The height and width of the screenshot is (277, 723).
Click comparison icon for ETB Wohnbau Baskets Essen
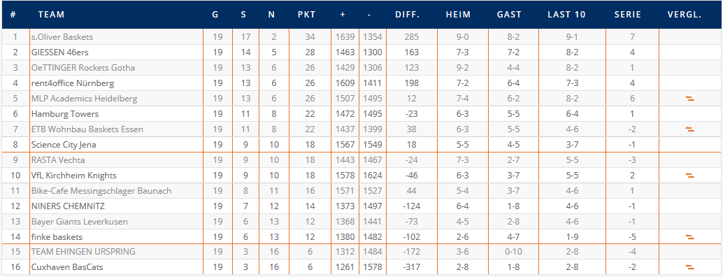(690, 129)
